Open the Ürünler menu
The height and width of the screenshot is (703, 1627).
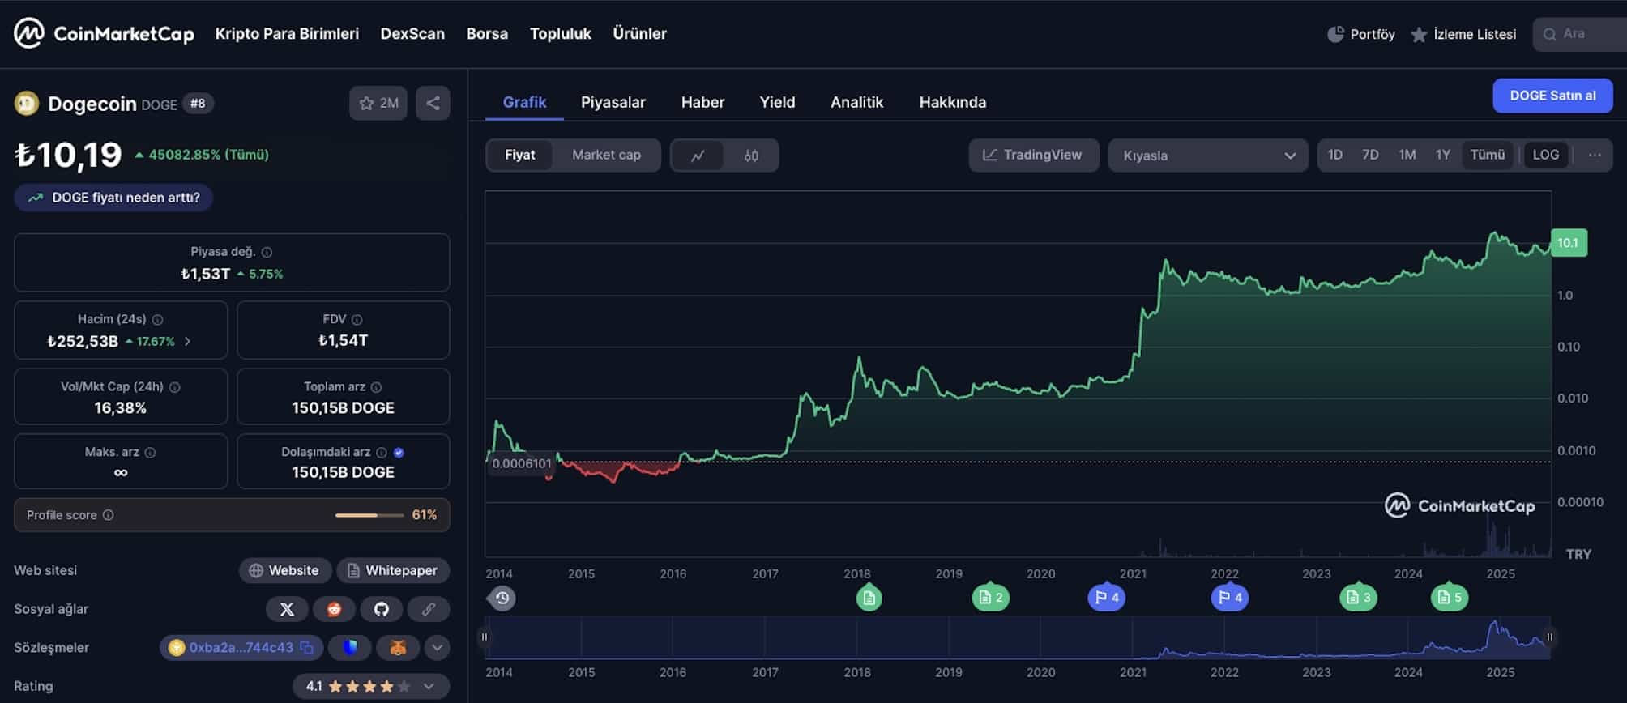[x=639, y=34]
